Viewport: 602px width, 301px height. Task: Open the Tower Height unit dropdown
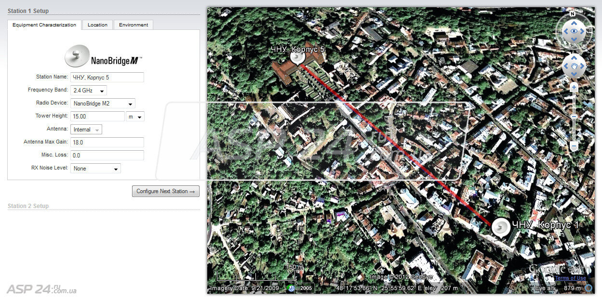click(134, 117)
